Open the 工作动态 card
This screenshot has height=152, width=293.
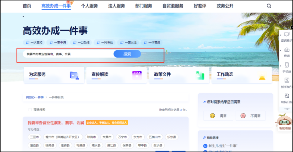click(x=242, y=75)
